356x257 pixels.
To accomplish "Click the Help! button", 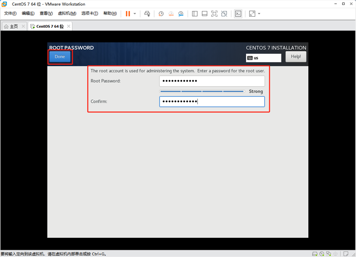I will [296, 57].
